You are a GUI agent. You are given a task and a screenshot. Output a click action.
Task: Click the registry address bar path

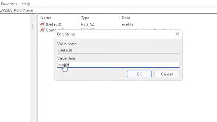pyautogui.click(x=16, y=11)
